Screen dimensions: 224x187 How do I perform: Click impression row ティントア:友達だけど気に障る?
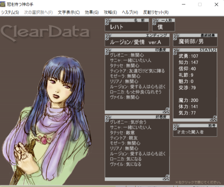click(137, 71)
